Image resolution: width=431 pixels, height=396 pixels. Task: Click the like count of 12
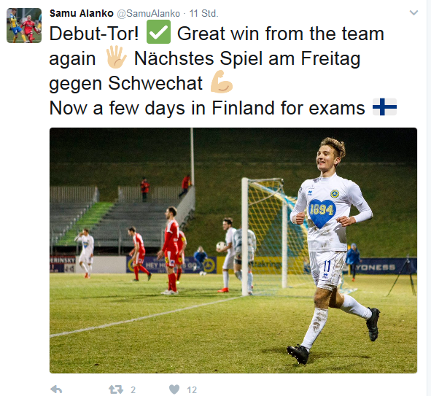[x=192, y=389]
